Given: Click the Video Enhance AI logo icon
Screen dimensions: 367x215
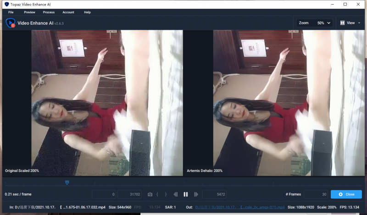Looking at the screenshot, I should pos(10,22).
